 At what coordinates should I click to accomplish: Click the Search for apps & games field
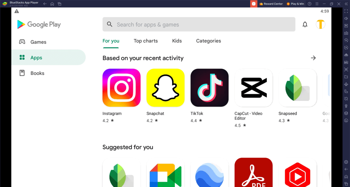click(199, 24)
